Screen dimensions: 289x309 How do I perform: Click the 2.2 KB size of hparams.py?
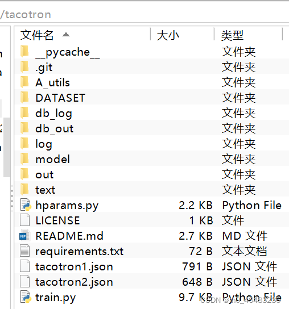196,205
